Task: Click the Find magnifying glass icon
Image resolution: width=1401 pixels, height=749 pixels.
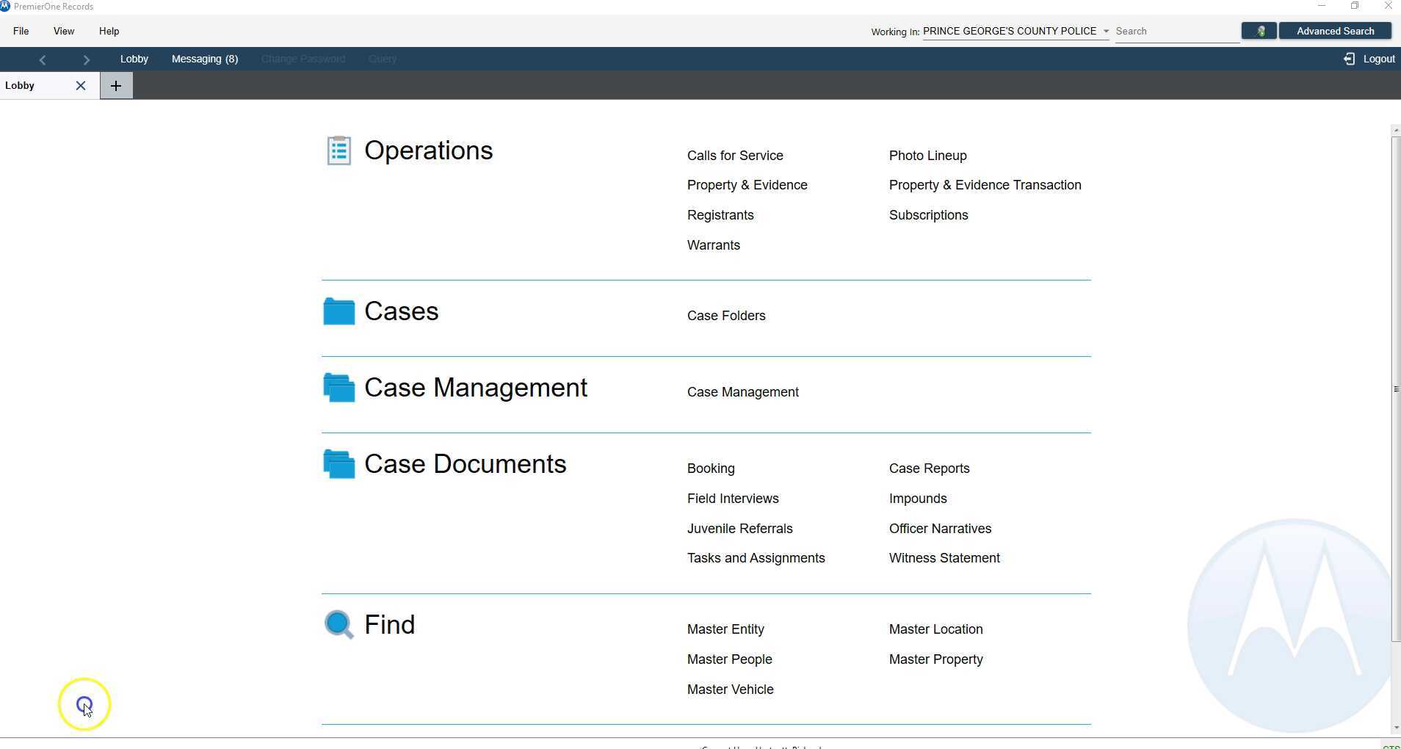Action: (338, 624)
